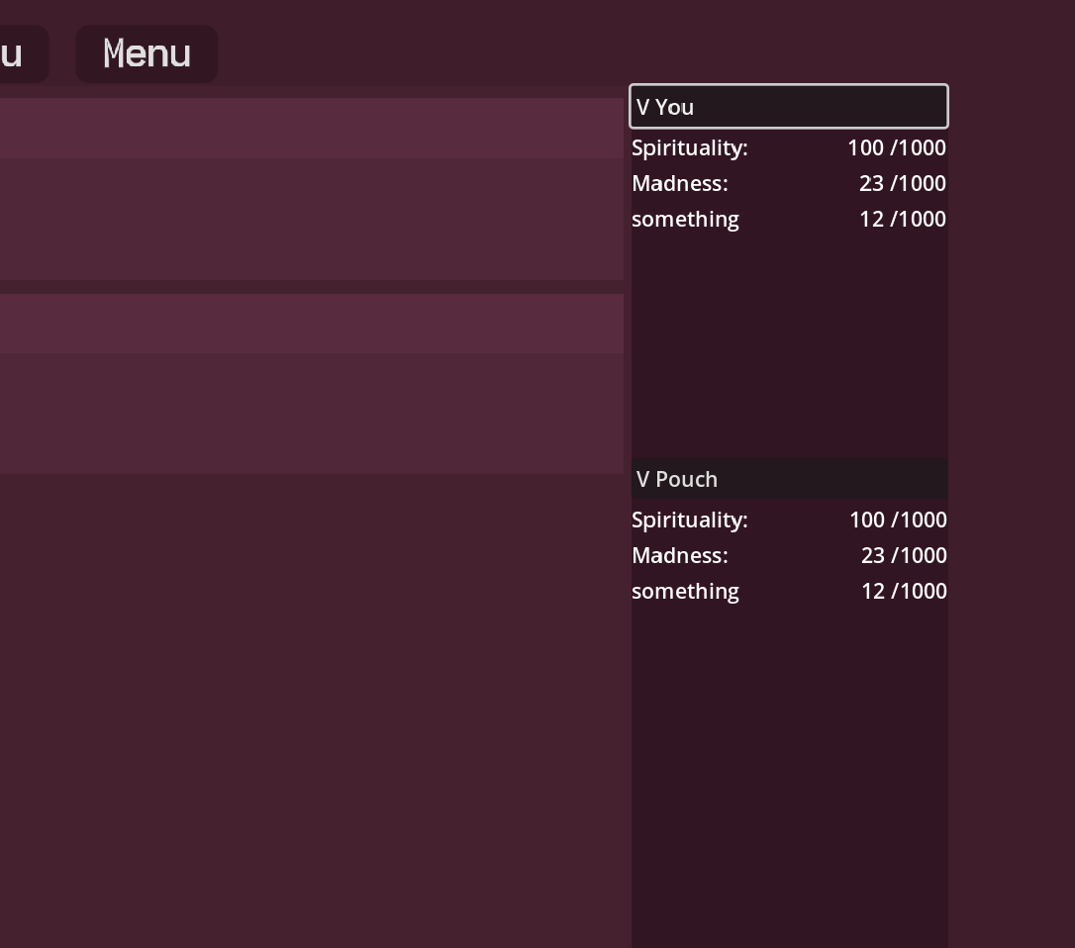Click the second entry's body area
1075x948 pixels.
[x=311, y=413]
